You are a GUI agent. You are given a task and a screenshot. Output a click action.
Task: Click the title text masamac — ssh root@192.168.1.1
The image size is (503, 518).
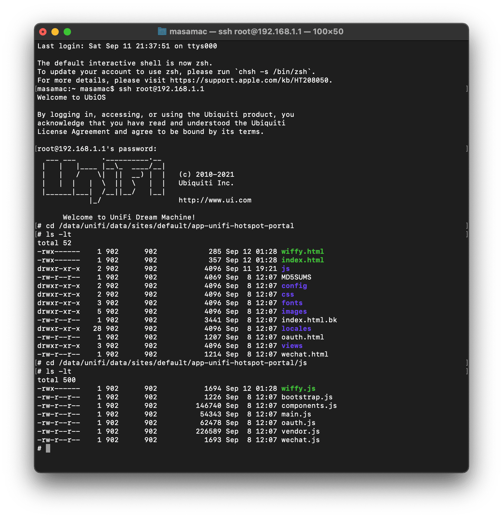tap(236, 31)
